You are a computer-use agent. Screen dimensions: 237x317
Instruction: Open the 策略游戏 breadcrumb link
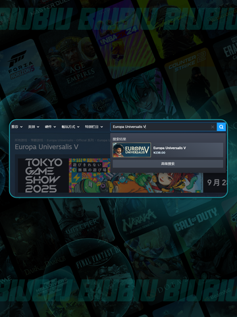click(37, 140)
